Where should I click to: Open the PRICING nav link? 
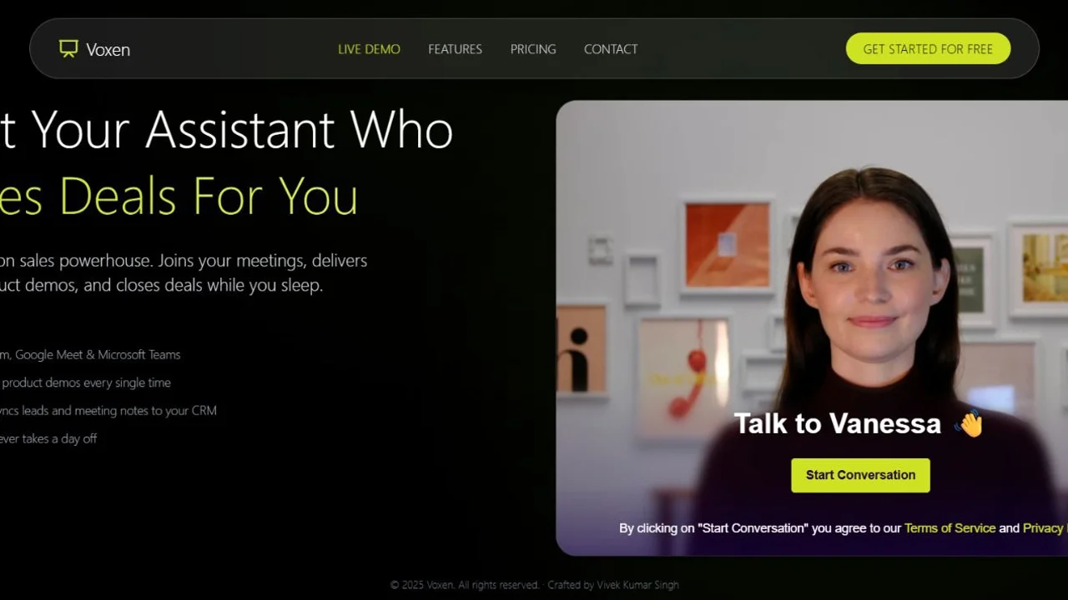[533, 49]
